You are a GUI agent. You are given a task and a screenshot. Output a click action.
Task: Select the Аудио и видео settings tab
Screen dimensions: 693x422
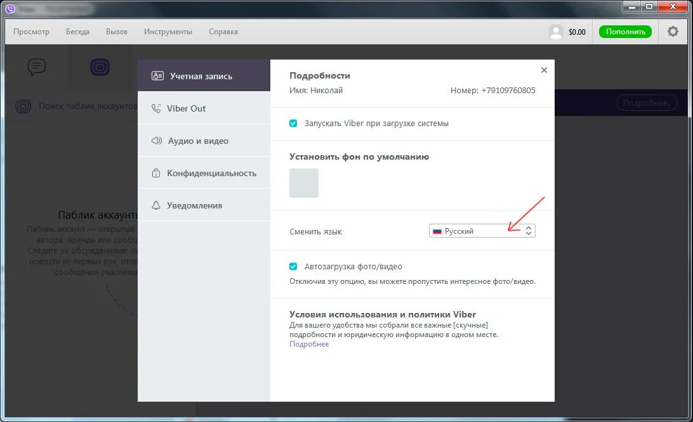204,141
